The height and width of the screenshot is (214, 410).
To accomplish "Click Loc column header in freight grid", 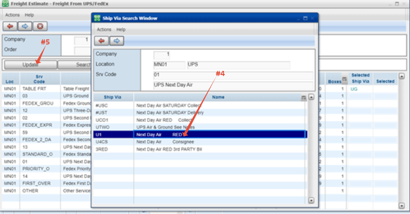I will click(10, 81).
